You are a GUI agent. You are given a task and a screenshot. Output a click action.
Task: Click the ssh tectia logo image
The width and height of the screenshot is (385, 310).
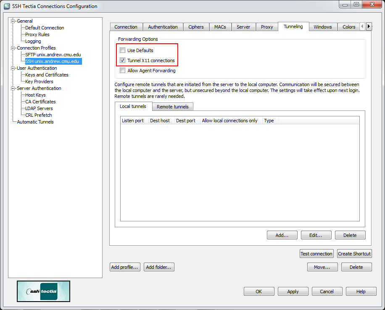coord(43,292)
